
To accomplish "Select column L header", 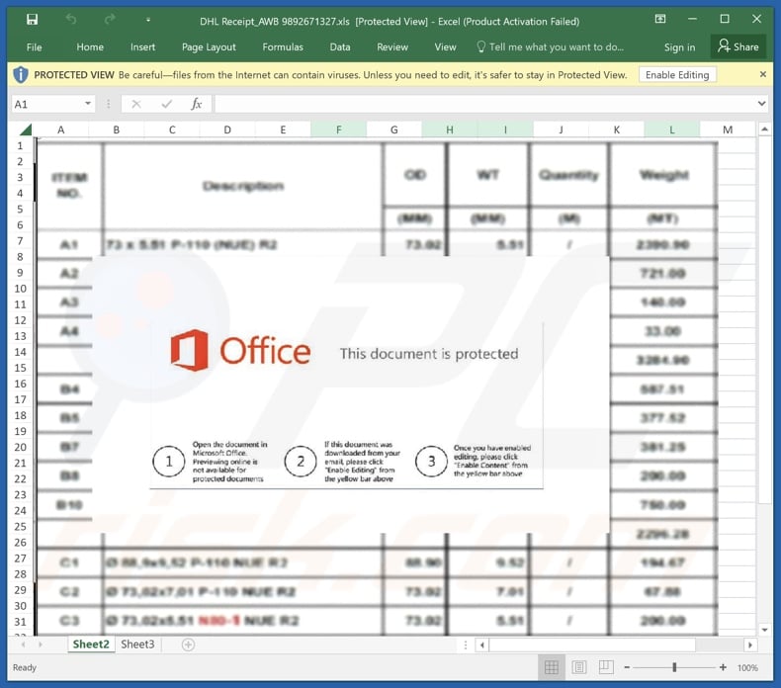I will pos(672,129).
